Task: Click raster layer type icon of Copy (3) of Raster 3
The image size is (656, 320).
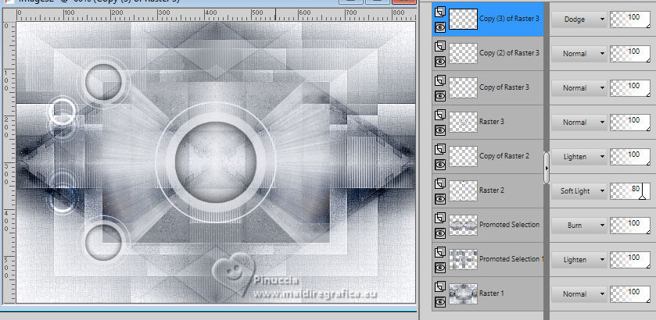Action: [439, 12]
